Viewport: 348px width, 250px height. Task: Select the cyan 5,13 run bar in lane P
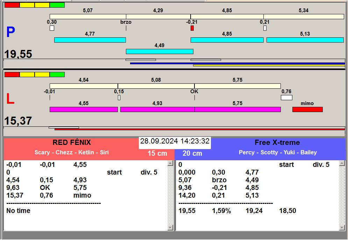point(305,40)
